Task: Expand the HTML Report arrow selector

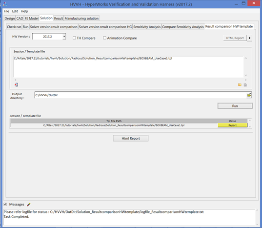Action: tap(249, 38)
